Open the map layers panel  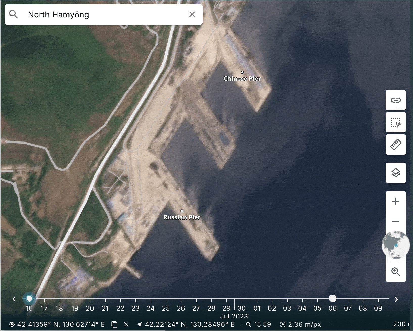pos(396,173)
